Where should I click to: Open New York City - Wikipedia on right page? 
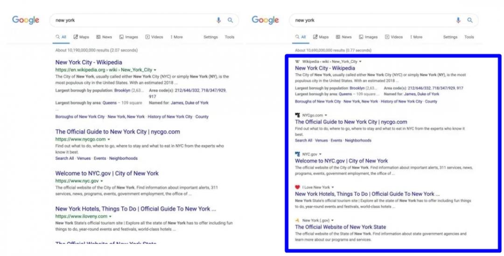pos(325,68)
